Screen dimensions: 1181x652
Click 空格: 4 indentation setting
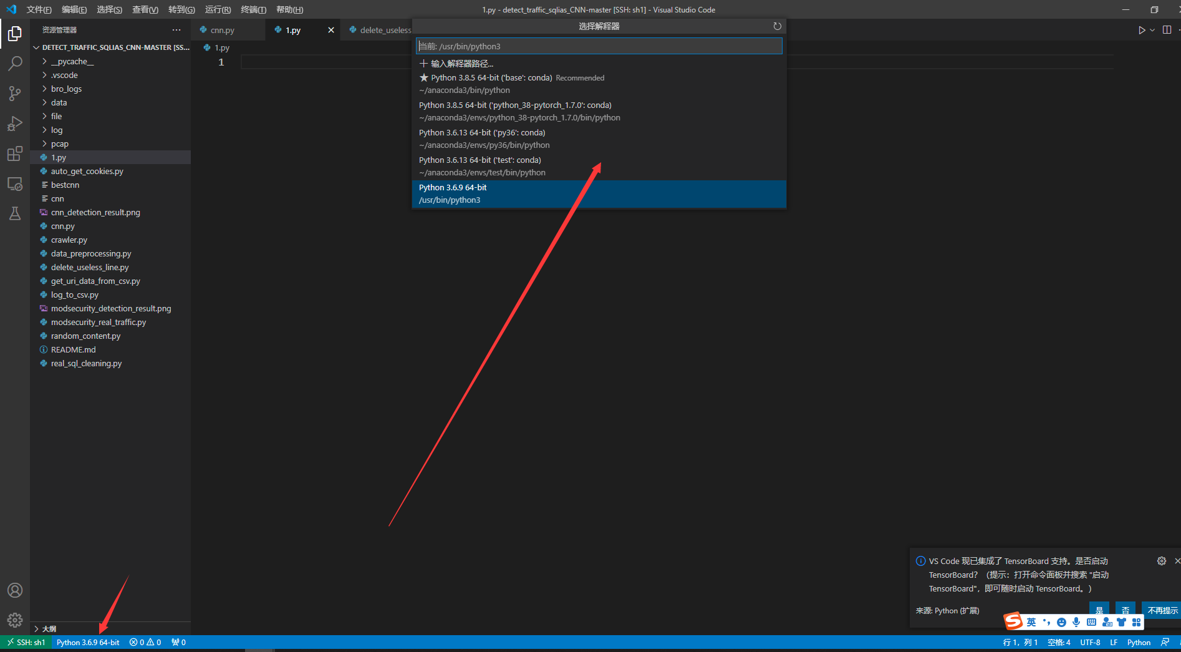point(1059,643)
